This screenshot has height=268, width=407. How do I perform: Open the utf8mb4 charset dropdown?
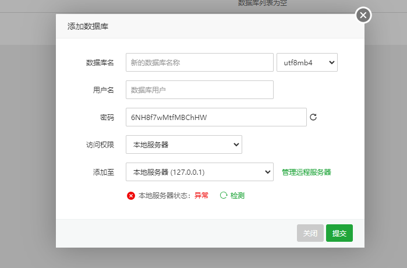pos(307,62)
